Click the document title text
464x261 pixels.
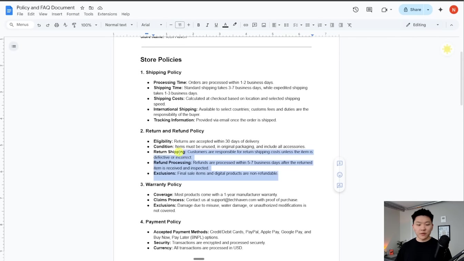46,8
